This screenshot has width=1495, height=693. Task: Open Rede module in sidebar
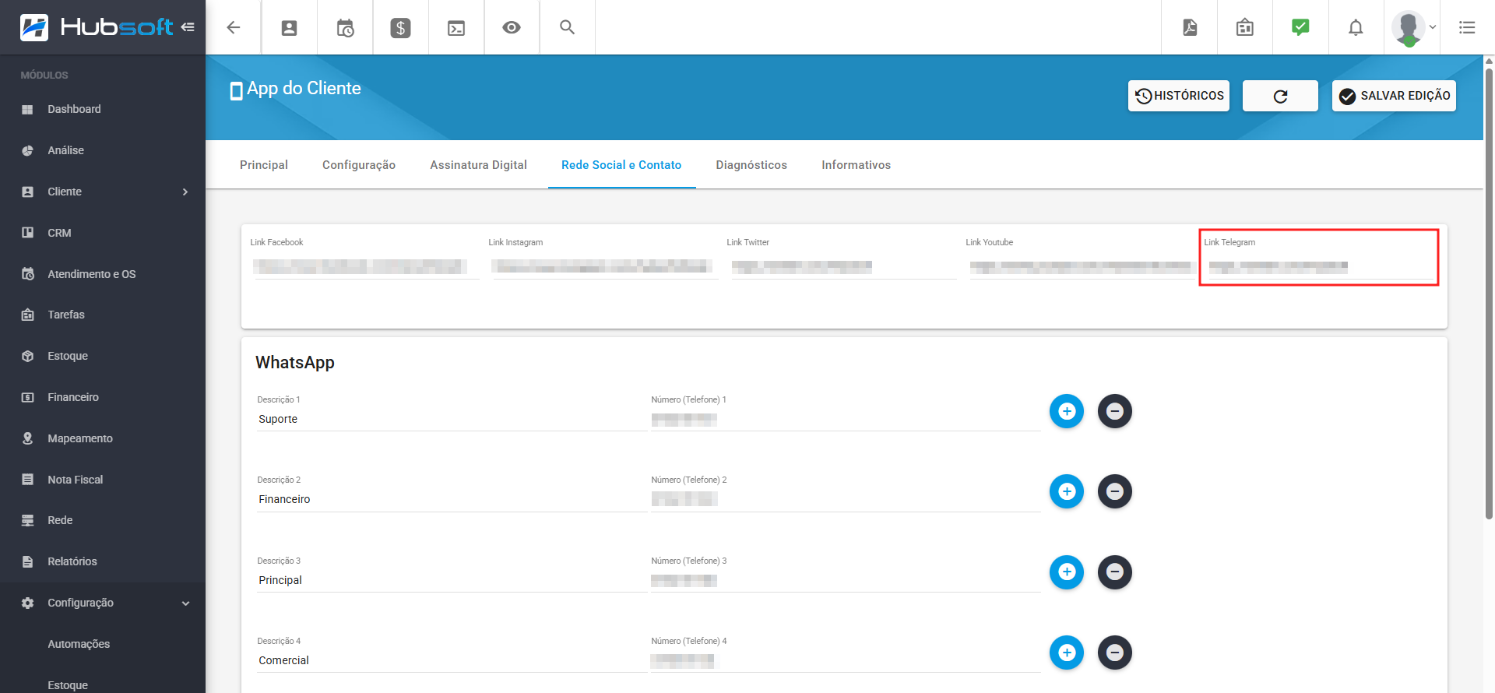click(x=103, y=520)
